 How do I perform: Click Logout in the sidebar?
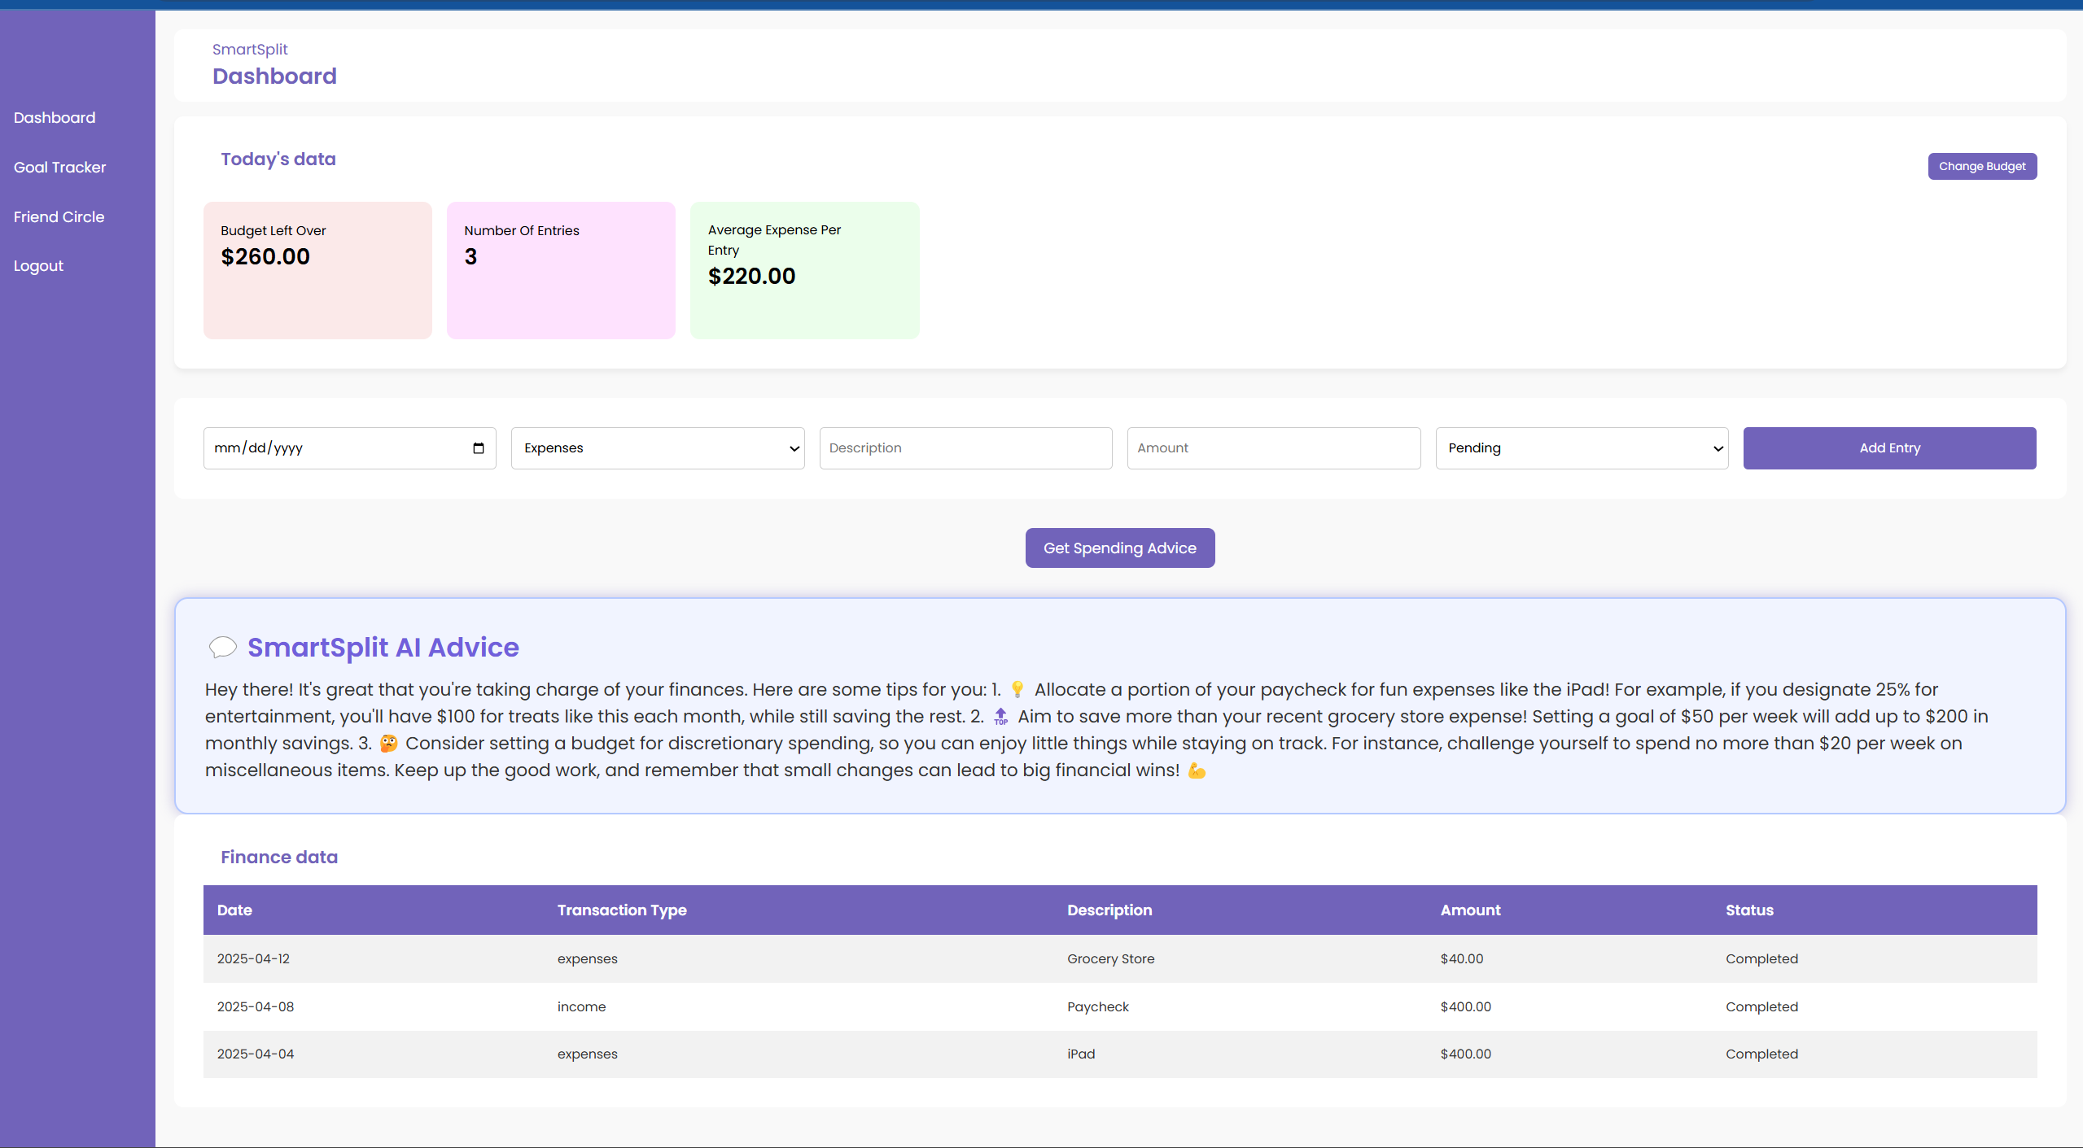(x=38, y=266)
